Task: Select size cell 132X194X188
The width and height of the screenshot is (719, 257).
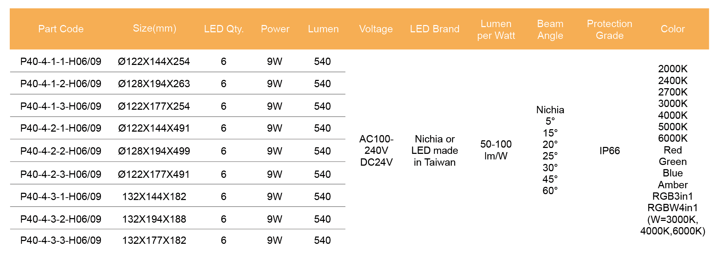Action: coord(154,219)
